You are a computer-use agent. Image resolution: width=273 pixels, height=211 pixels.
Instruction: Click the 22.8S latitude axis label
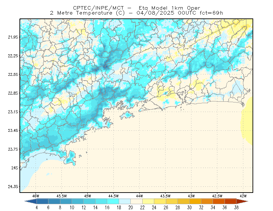(x=13, y=93)
